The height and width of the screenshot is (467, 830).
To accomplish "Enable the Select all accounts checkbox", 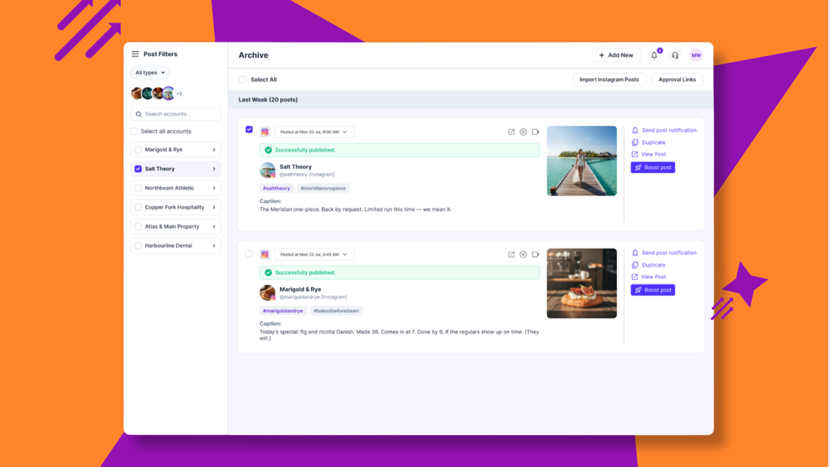I will click(134, 131).
